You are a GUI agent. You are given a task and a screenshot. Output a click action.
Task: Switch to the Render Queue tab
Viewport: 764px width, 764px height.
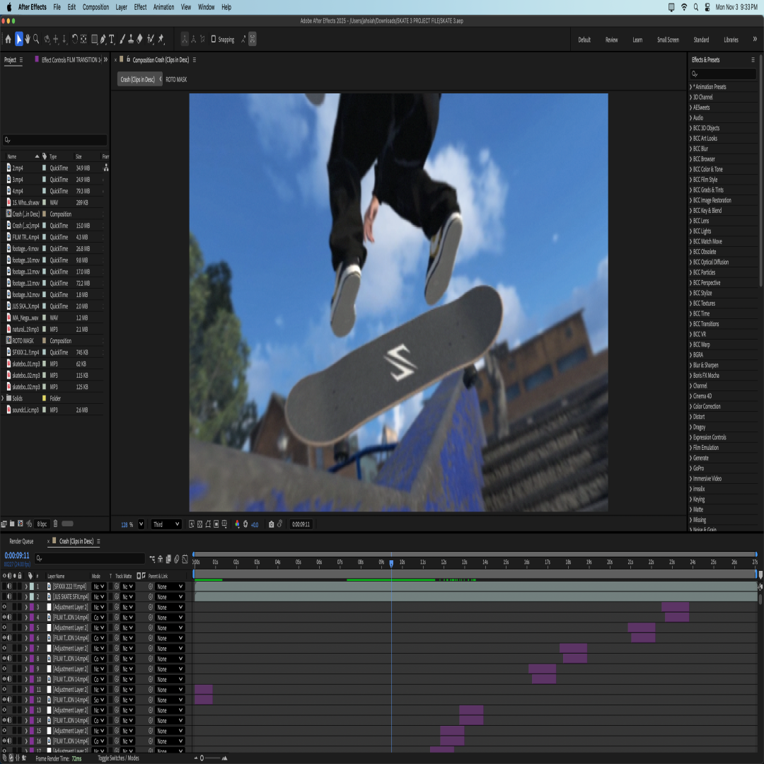(x=21, y=541)
